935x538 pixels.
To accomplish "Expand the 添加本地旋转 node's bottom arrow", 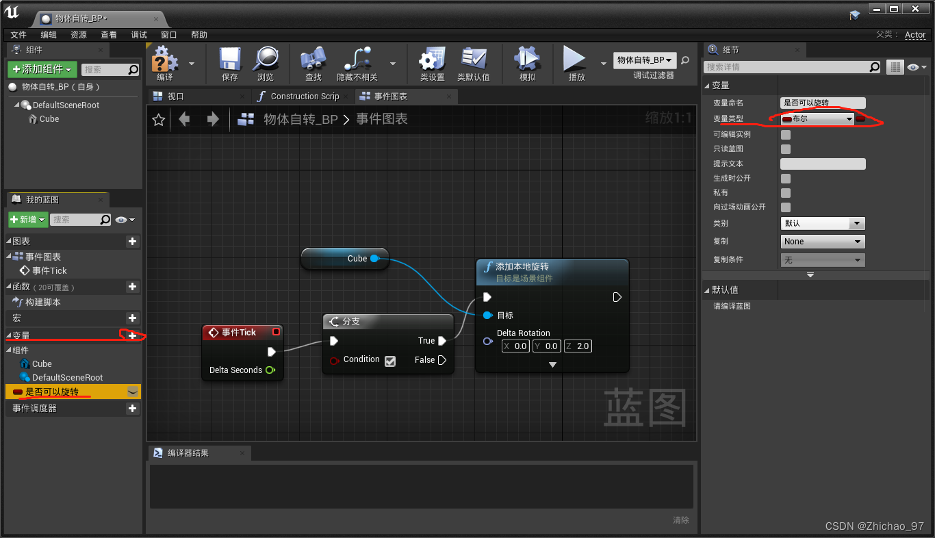I will click(552, 365).
